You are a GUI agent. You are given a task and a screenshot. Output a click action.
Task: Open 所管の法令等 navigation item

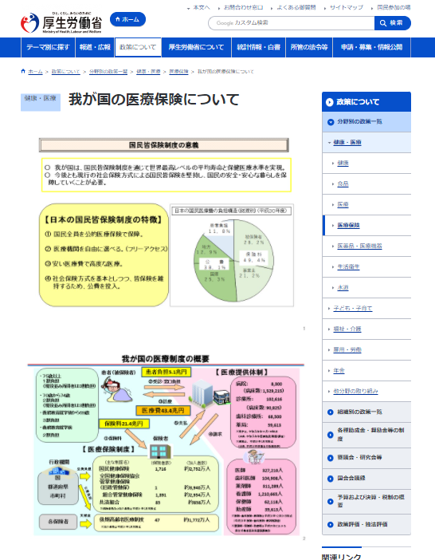[x=309, y=47]
